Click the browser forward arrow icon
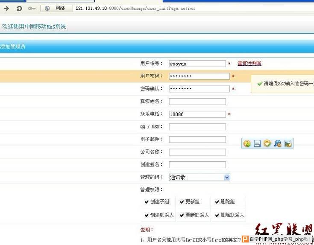Viewport: 314px width, 245px height. click(6, 9)
